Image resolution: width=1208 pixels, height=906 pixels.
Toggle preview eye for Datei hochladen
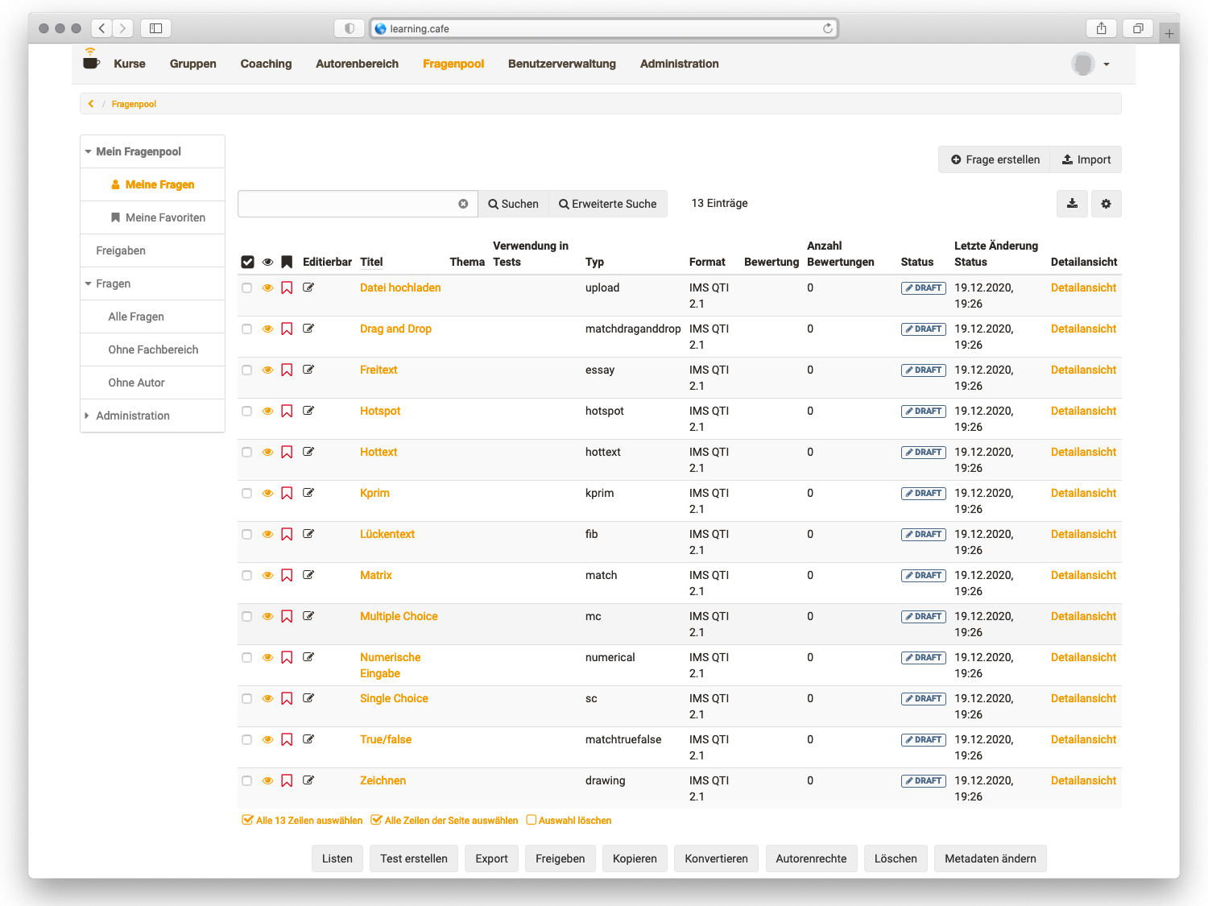pyautogui.click(x=267, y=288)
